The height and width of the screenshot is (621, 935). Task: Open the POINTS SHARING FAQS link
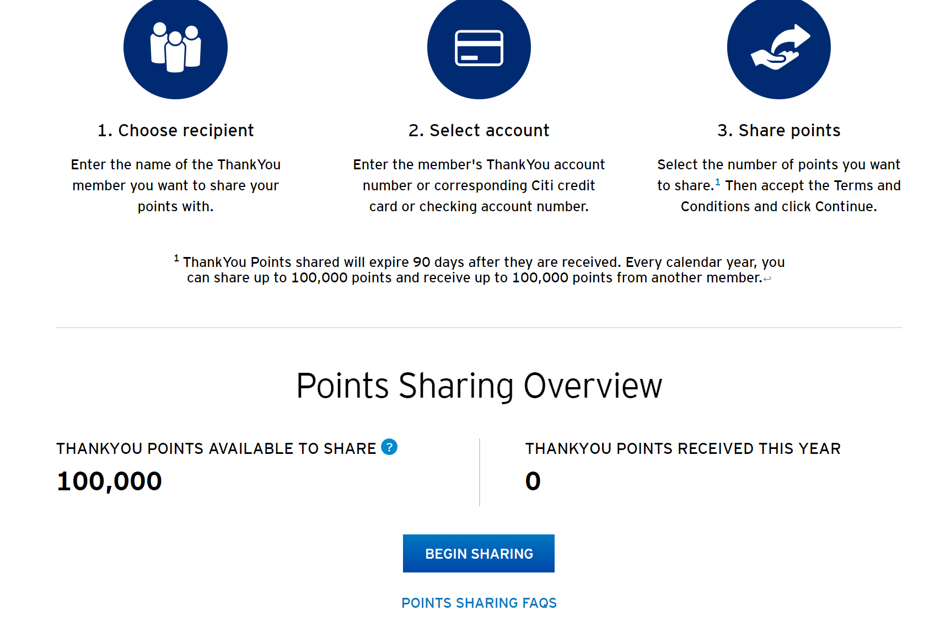coord(479,603)
